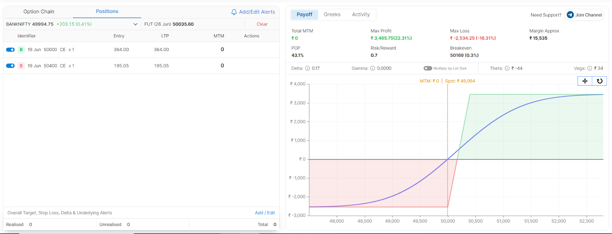Click the '19 Jun 50400 CE x 1' identifier
Screen dimensions: 612x234
[51, 66]
